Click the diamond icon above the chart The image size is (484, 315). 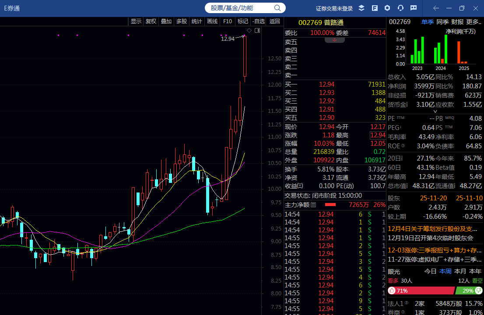(249, 30)
